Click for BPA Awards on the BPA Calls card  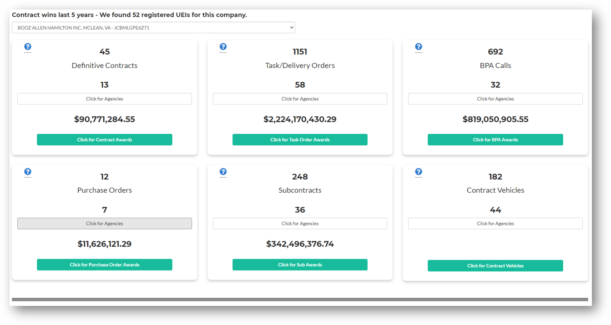pos(495,140)
